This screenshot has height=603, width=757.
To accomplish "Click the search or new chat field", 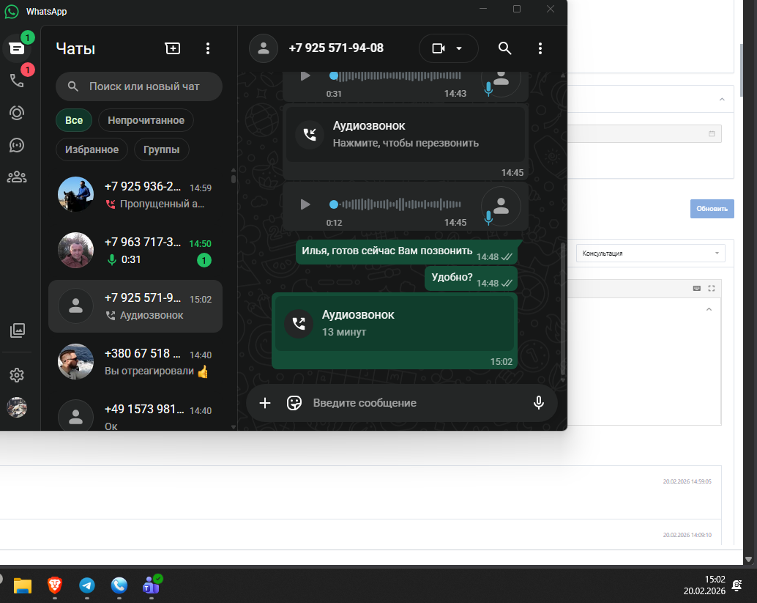I will point(139,86).
